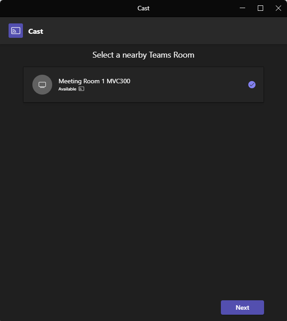This screenshot has height=321, width=287.
Task: Minimize the Cast window
Action: click(x=242, y=8)
